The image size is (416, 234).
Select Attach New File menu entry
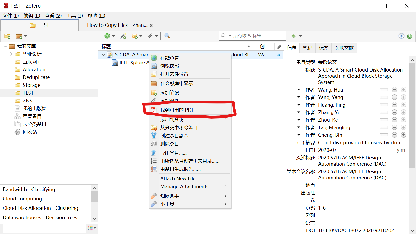[x=190, y=178]
